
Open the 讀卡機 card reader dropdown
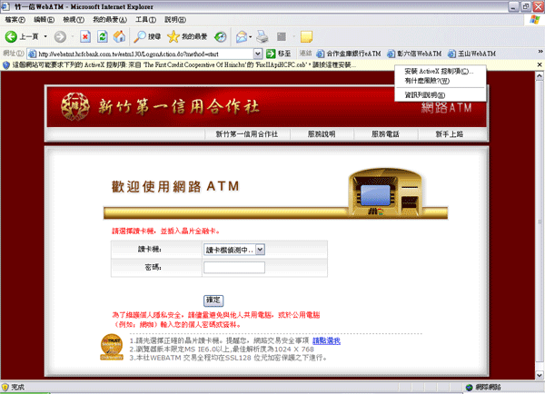click(x=234, y=250)
